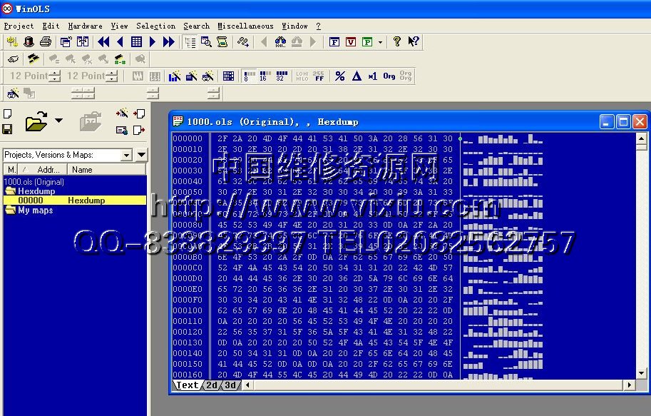Viewport: 651px width, 416px height.
Task: Open project with the folder icon
Action: pyautogui.click(x=36, y=122)
